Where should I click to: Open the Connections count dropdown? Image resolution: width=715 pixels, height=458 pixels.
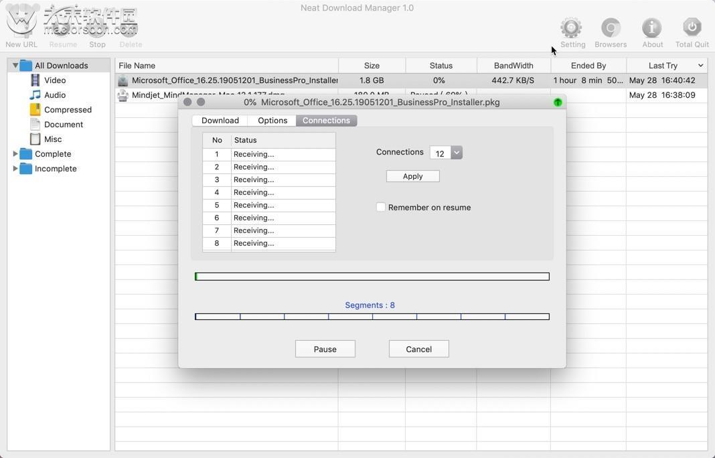point(455,153)
